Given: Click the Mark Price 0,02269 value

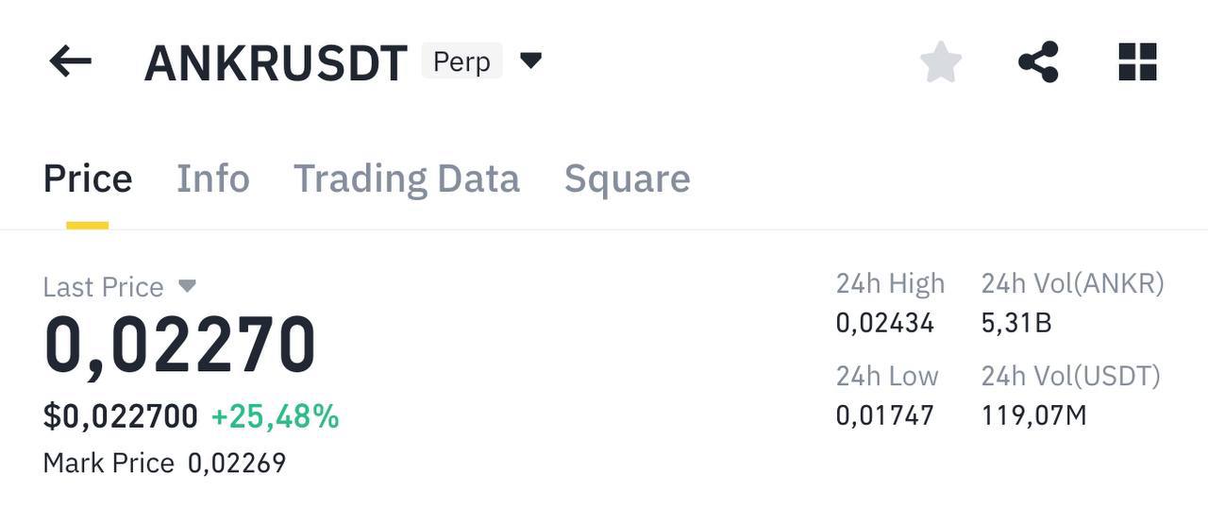Looking at the screenshot, I should click(x=237, y=464).
